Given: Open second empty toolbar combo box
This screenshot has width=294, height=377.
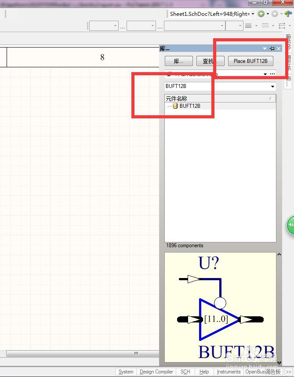Looking at the screenshot, I should [x=141, y=26].
